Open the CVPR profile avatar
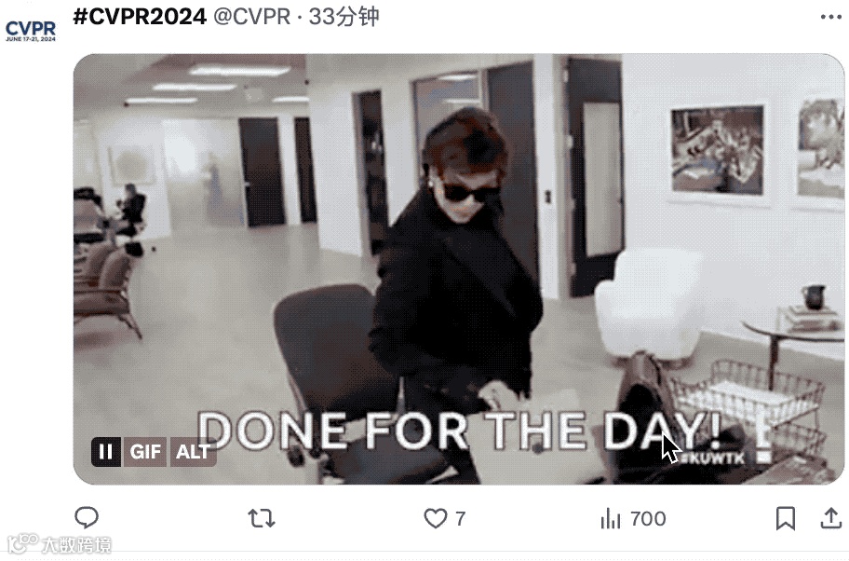The height and width of the screenshot is (561, 849). tap(31, 31)
